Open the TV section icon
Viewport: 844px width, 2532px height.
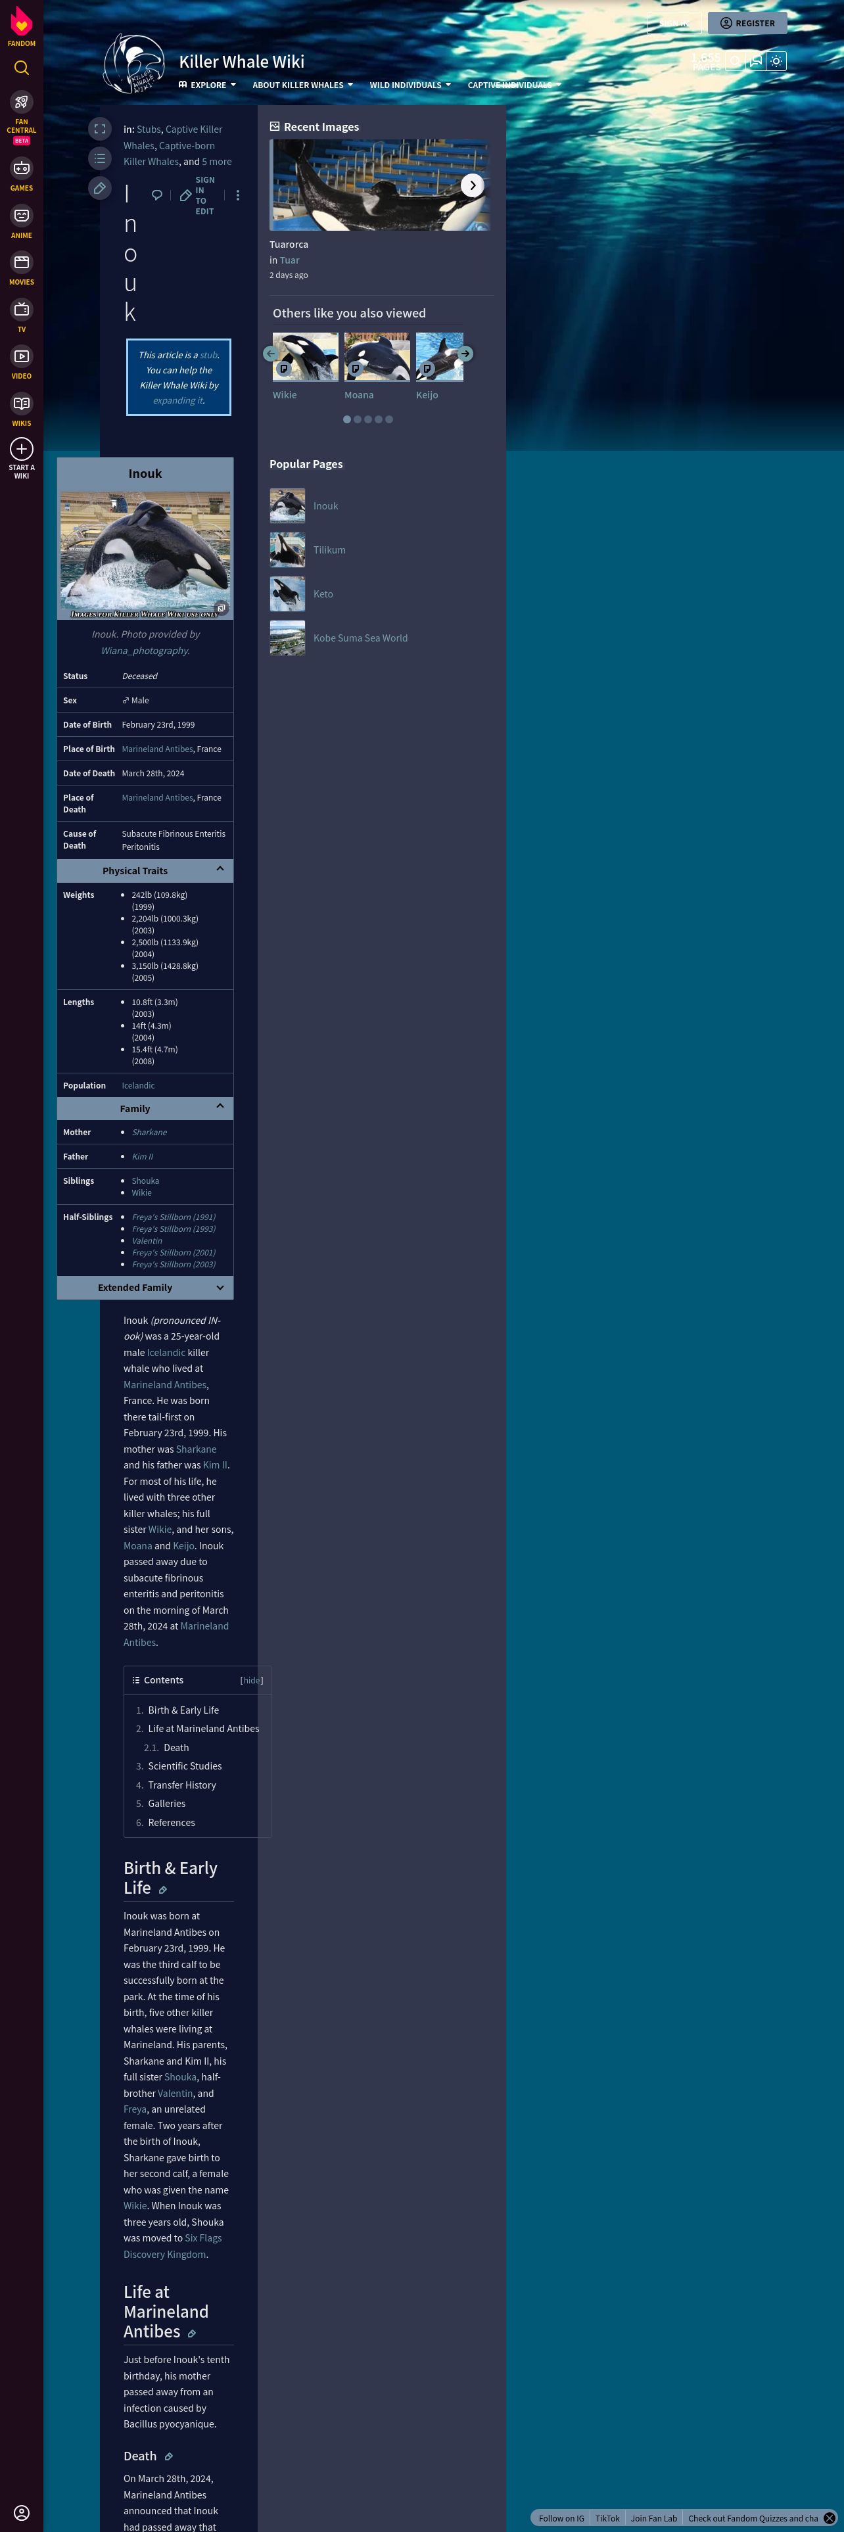pos(22,315)
